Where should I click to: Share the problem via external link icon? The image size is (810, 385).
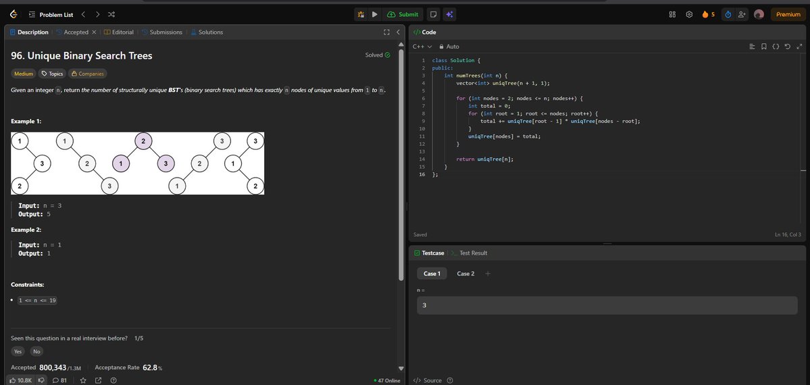point(98,380)
